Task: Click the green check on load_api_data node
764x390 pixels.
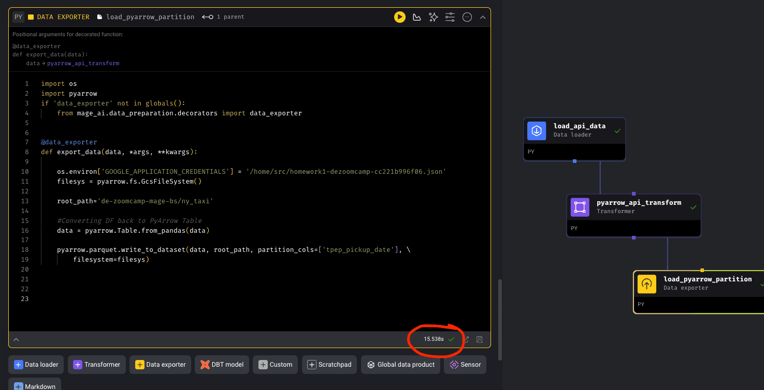Action: [x=617, y=131]
